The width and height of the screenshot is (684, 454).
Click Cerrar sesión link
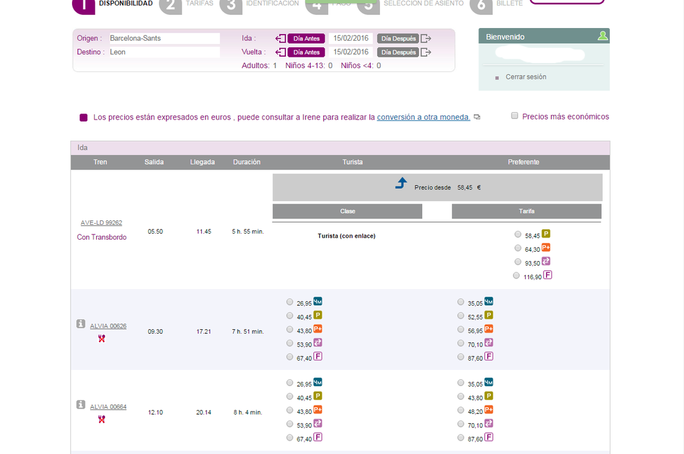[526, 77]
